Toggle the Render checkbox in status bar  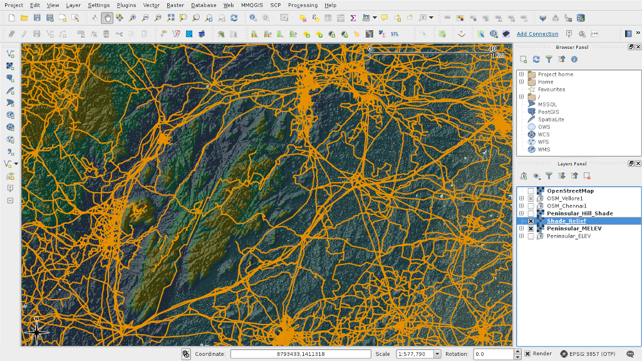coord(527,354)
